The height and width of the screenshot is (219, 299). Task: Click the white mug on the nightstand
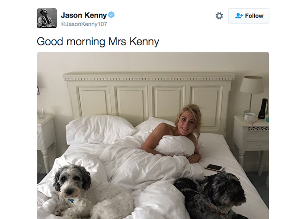click(250, 117)
